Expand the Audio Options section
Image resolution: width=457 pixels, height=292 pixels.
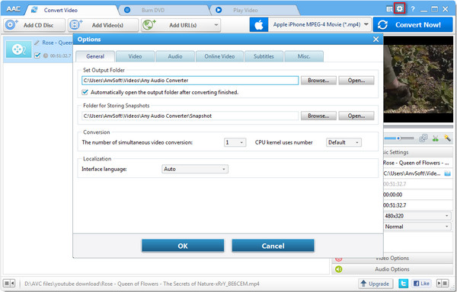click(392, 269)
